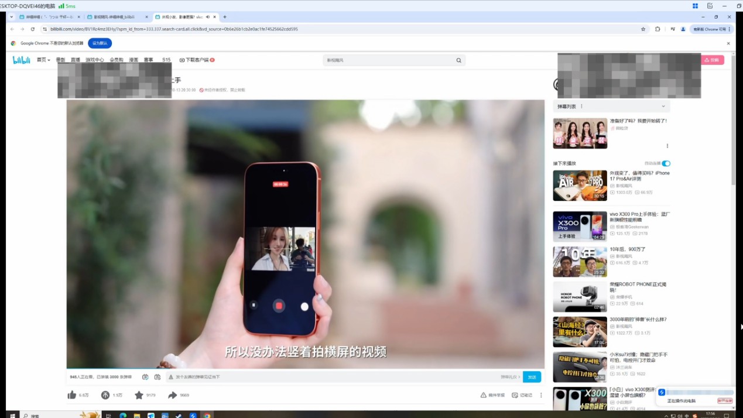This screenshot has height=418, width=743.
Task: Open danmaku settings icon beside danmaku toggle
Action: pyautogui.click(x=157, y=377)
